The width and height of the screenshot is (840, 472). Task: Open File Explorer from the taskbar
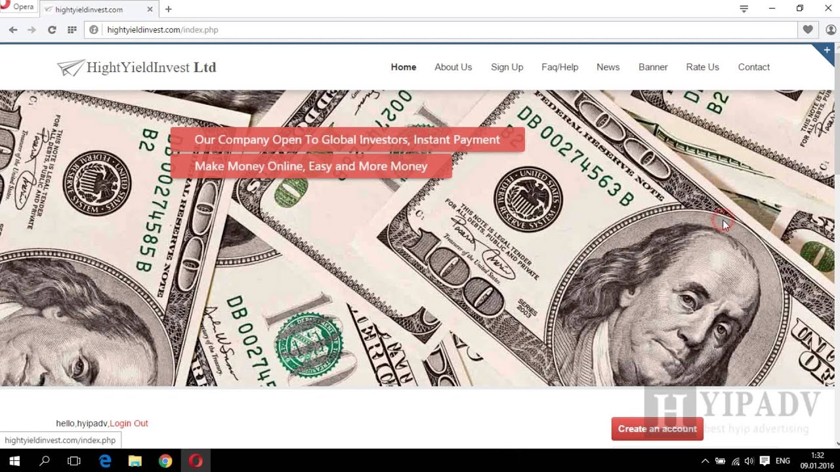click(x=135, y=461)
